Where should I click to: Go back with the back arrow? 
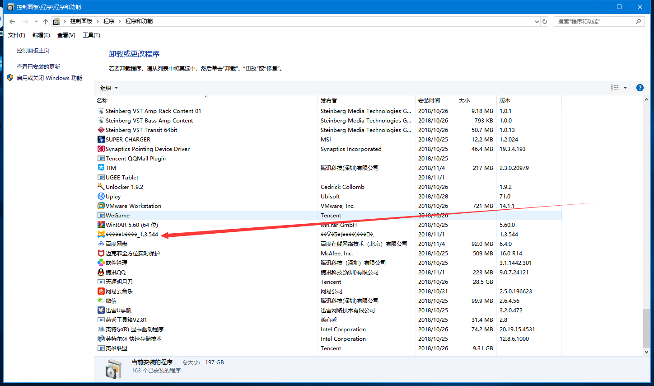12,21
